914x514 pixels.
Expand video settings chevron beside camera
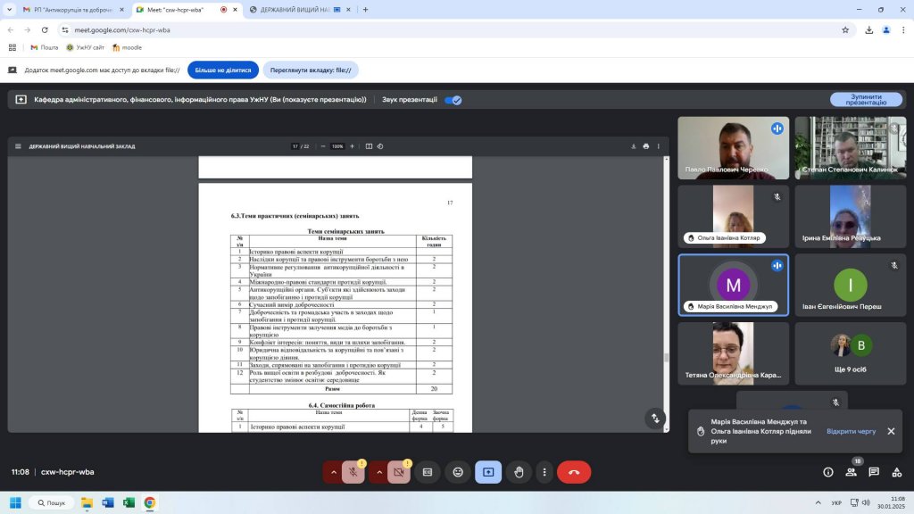(378, 472)
